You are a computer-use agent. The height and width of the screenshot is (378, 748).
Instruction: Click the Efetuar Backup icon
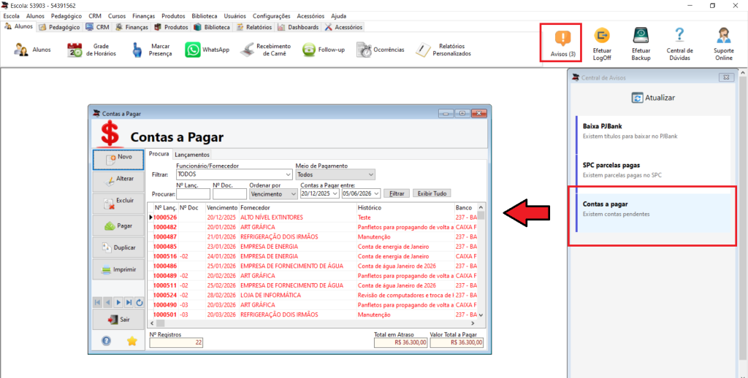click(x=641, y=35)
